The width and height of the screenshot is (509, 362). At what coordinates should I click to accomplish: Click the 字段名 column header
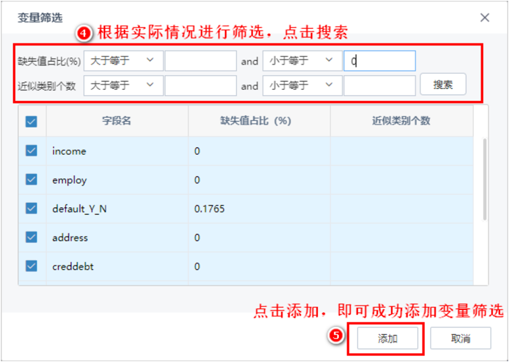click(x=117, y=121)
